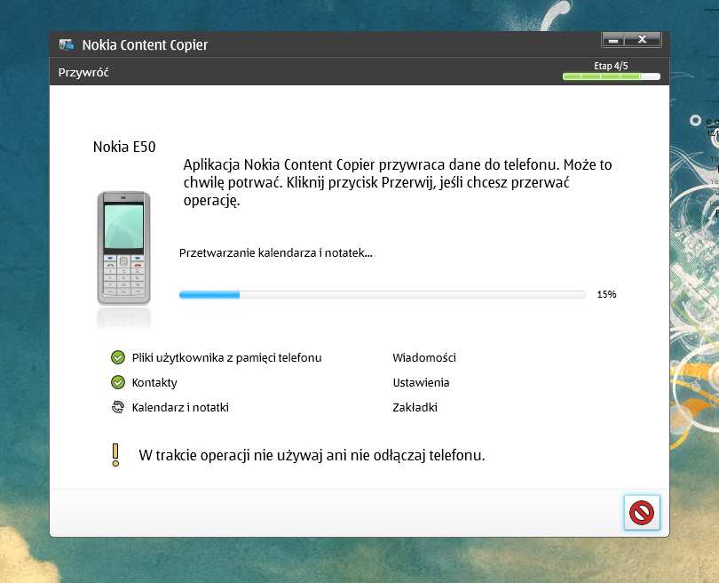This screenshot has width=719, height=583.
Task: Click the green Etap 4/5 stage progress bar
Action: coord(612,76)
